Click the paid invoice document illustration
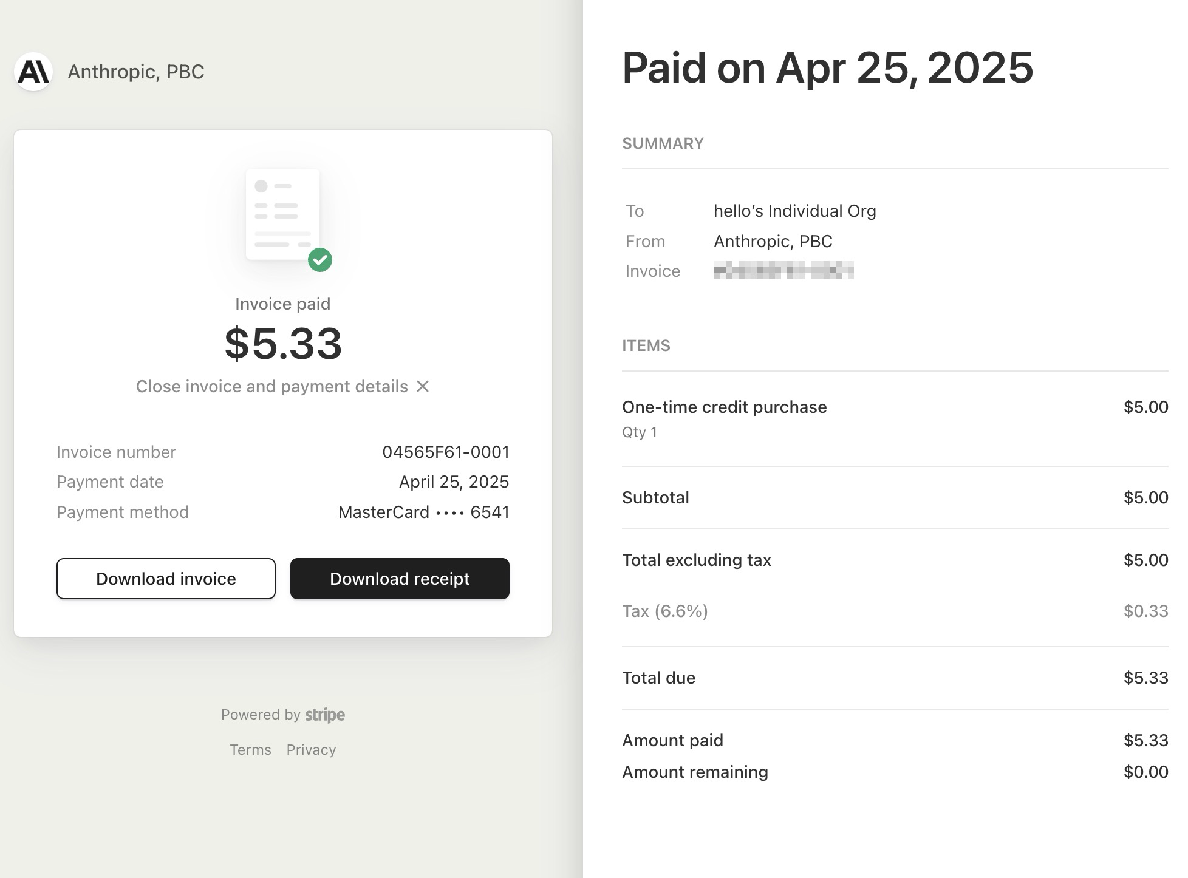The image size is (1188, 878). [x=283, y=214]
